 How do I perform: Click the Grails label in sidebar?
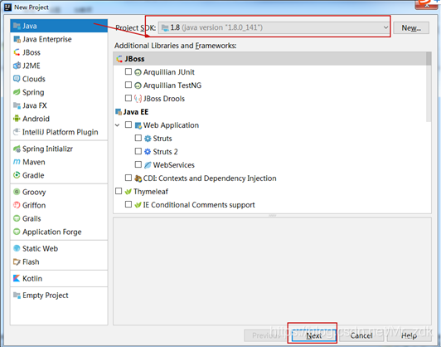point(31,218)
